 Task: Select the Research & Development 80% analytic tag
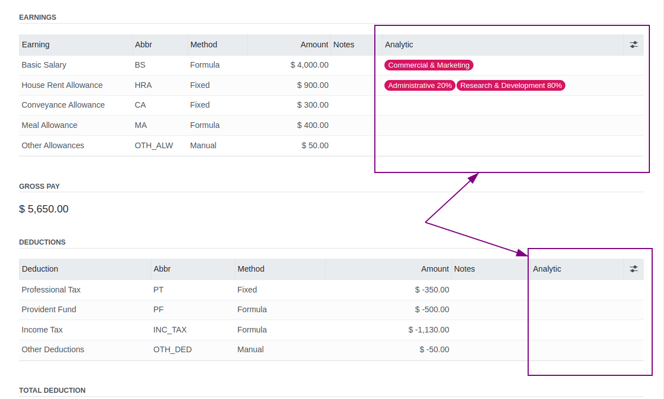click(x=511, y=85)
